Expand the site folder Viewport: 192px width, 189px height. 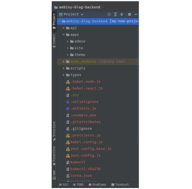[x=68, y=48]
